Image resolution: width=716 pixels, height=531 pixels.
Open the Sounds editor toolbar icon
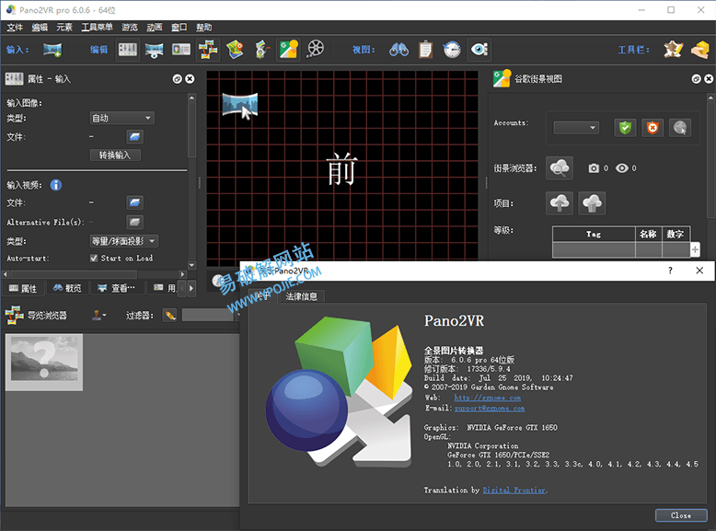tap(261, 50)
